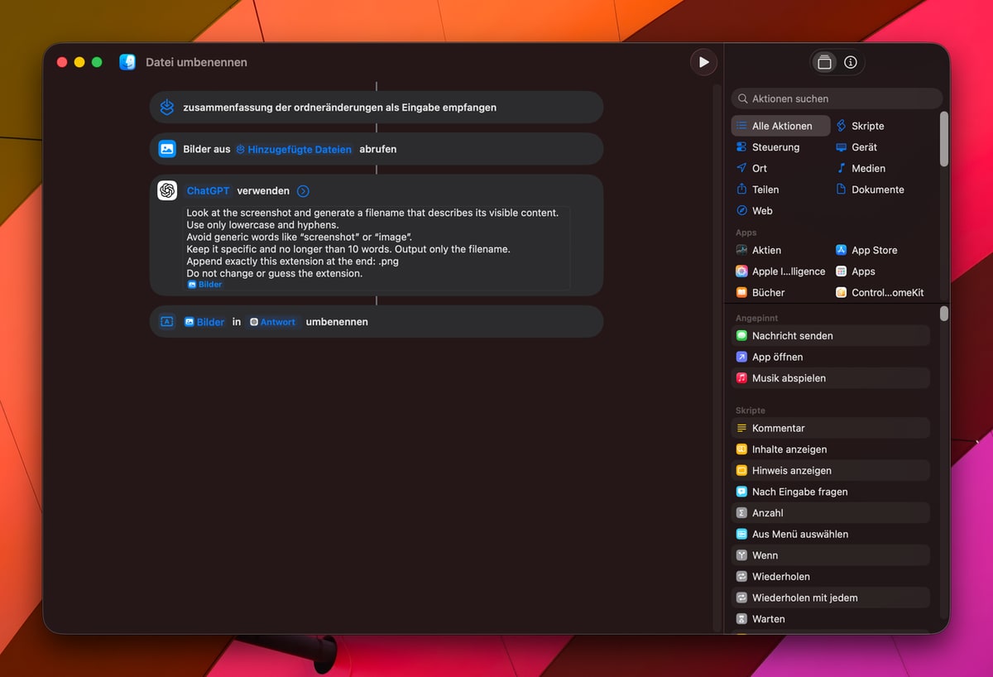Viewport: 993px width, 677px height.
Task: Choose the Medien category
Action: (867, 168)
